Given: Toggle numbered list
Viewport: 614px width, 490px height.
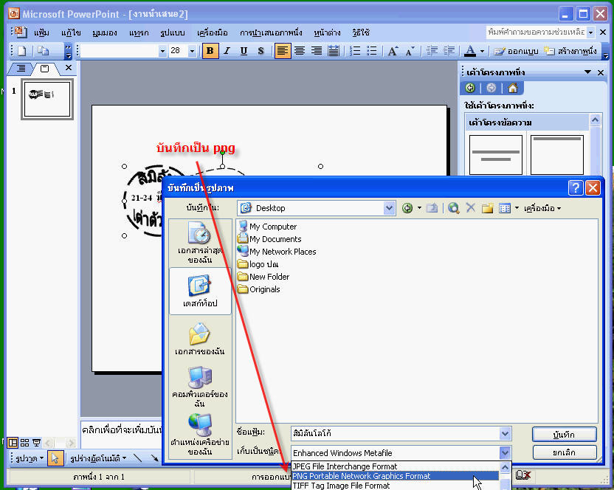Looking at the screenshot, I should click(x=355, y=51).
